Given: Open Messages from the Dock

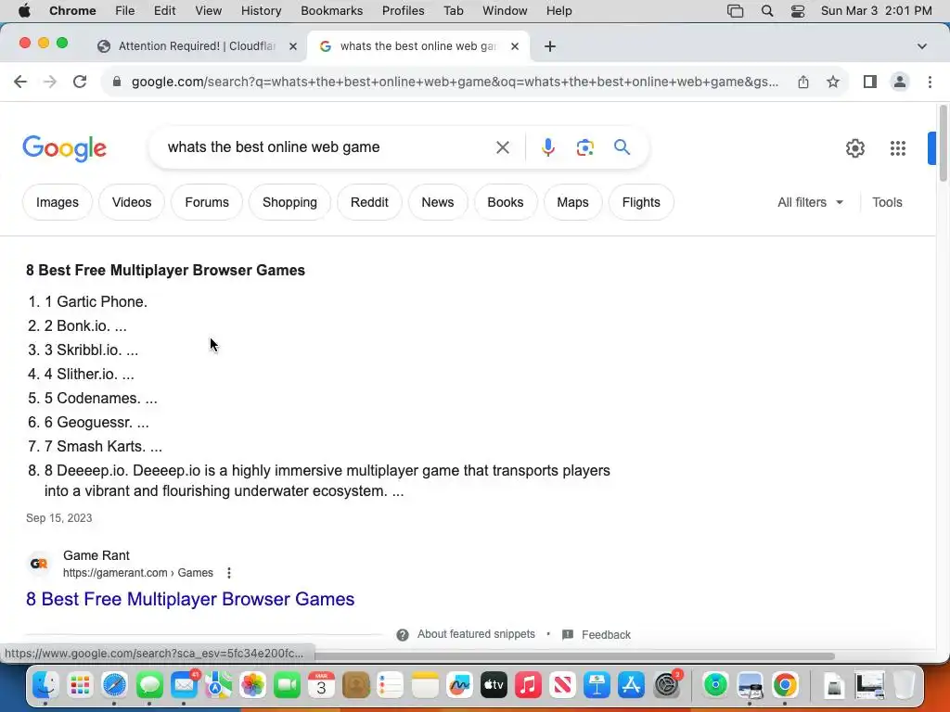Looking at the screenshot, I should 149,685.
